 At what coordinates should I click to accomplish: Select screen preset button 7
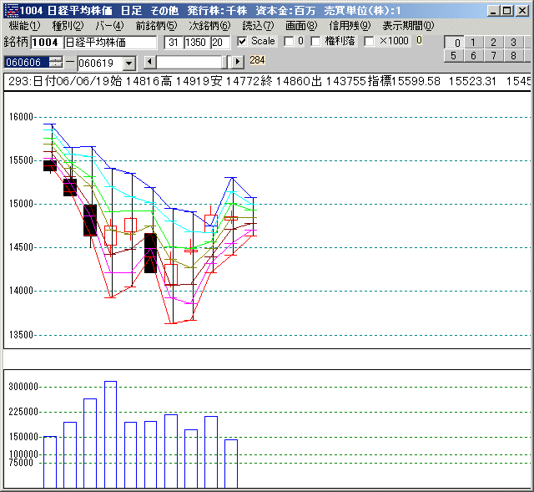[493, 56]
